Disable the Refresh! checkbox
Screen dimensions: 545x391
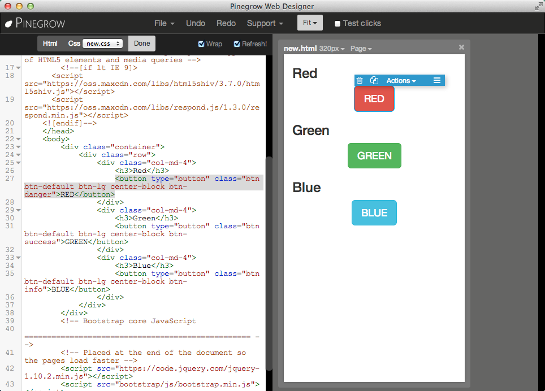coord(237,44)
